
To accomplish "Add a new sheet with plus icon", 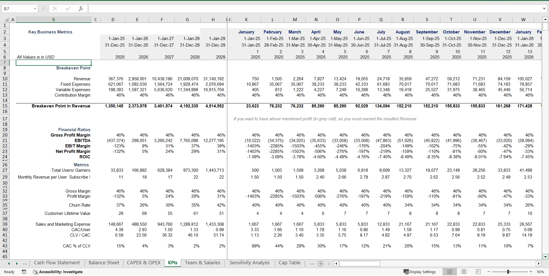I will [321, 263].
